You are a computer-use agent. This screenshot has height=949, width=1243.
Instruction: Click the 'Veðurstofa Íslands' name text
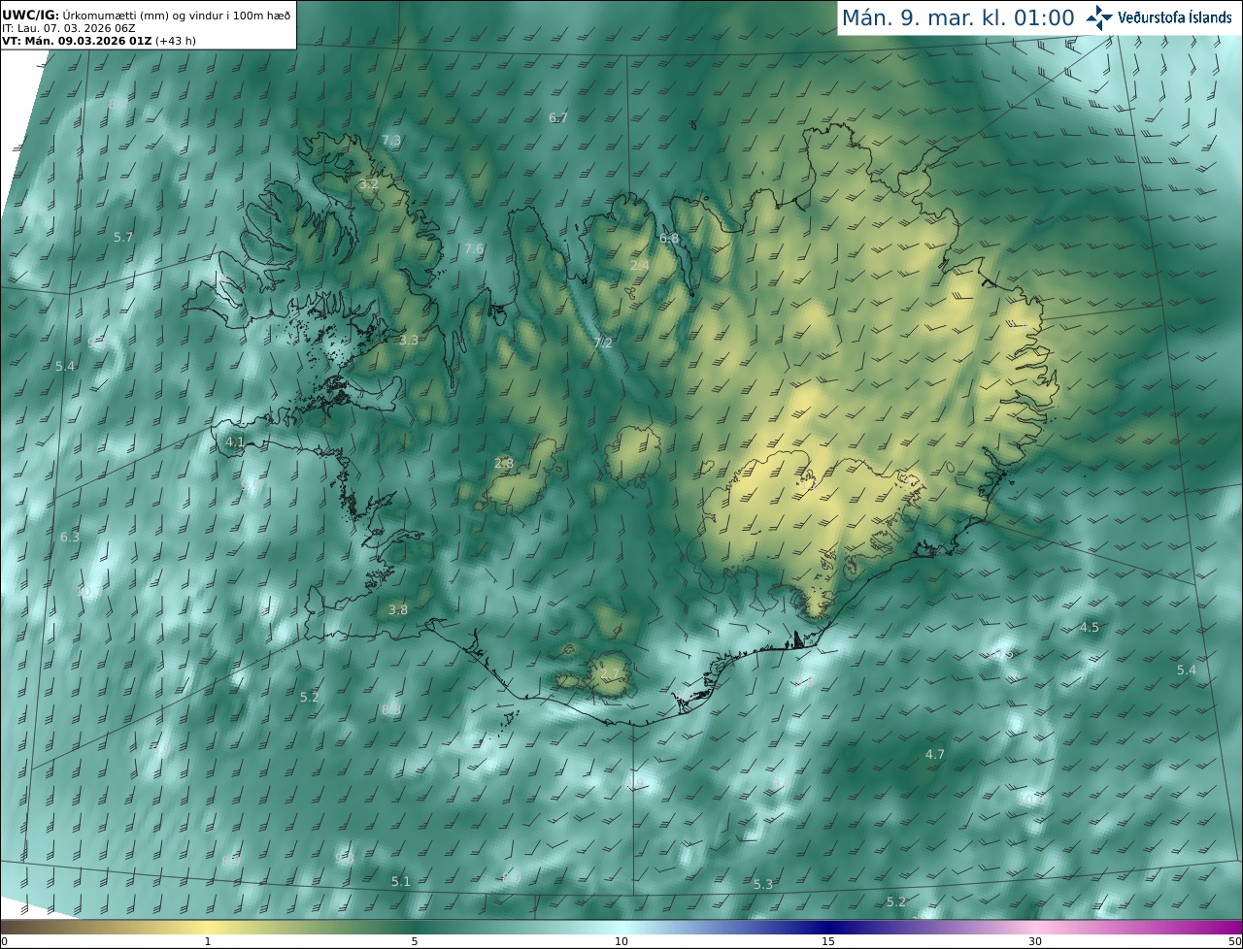[x=1175, y=17]
